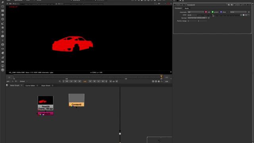Toggle the green channel checkbox

(x=213, y=12)
